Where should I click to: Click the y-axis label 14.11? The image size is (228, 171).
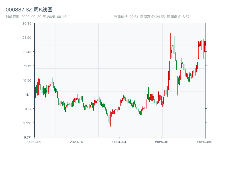28,95
